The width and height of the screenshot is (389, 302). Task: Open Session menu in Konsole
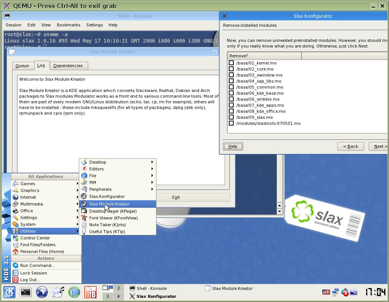14,25
